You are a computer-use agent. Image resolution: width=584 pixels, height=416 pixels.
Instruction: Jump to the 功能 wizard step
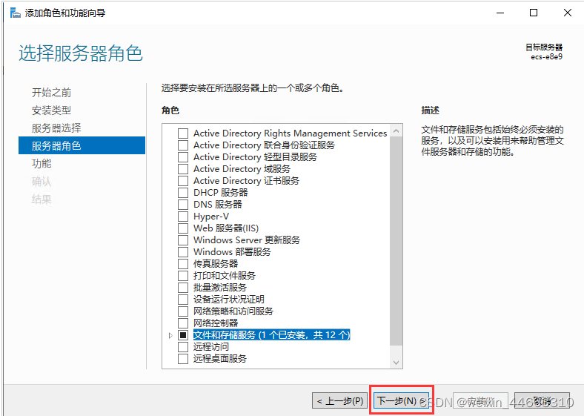pos(42,164)
